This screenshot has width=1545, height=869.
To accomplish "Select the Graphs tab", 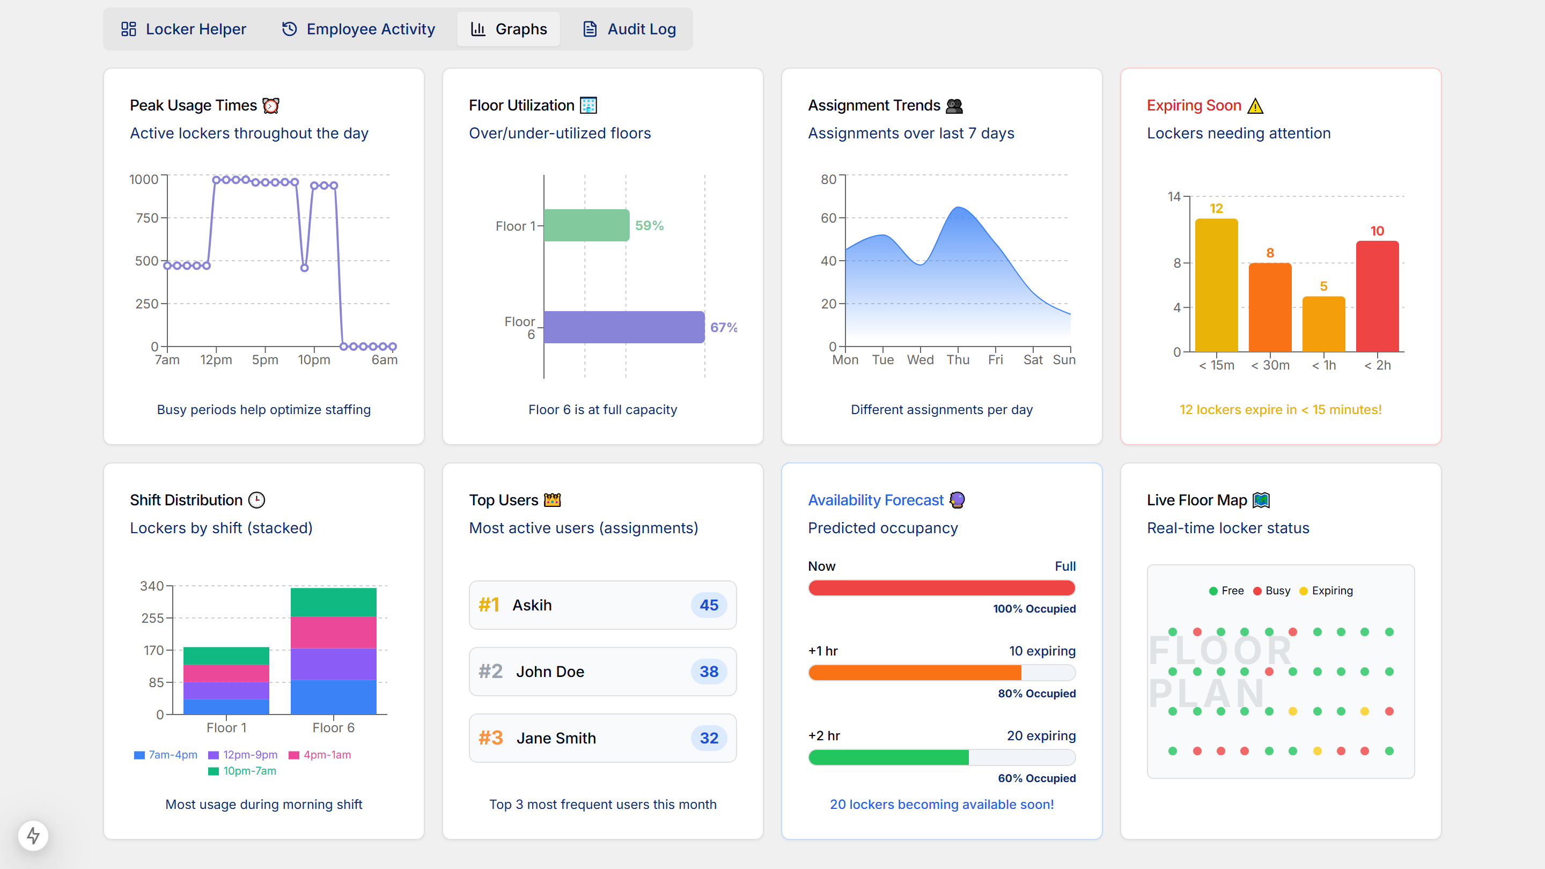I will coord(509,29).
